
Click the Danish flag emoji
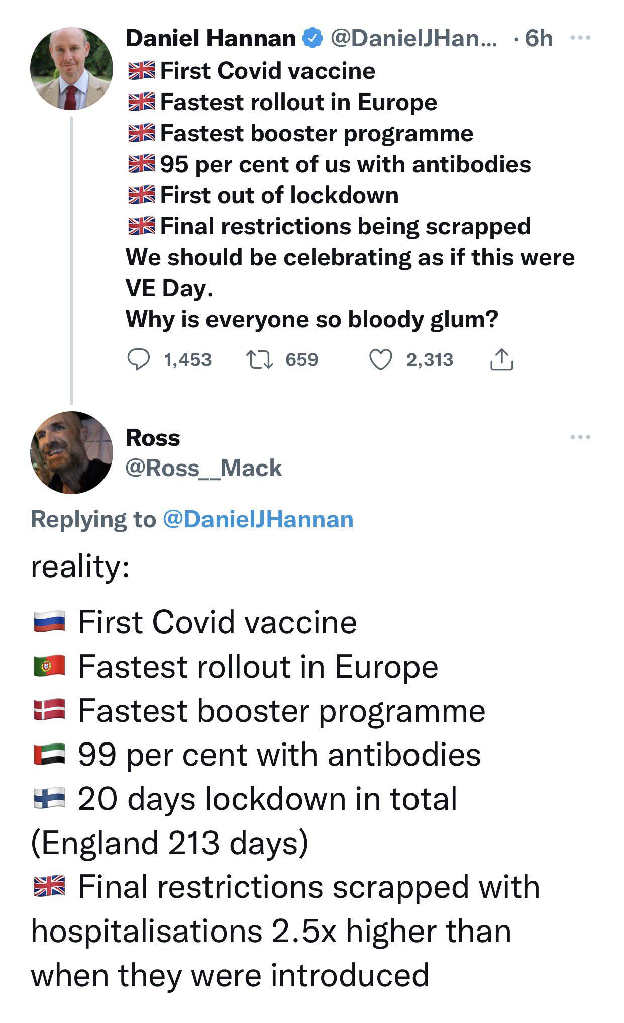[x=49, y=710]
